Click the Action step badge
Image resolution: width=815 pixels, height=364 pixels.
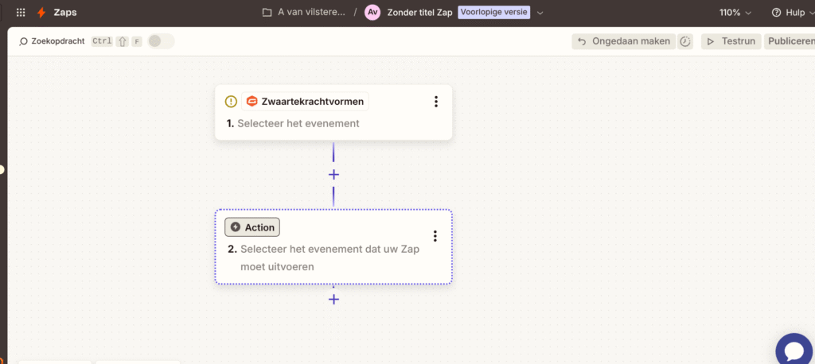coord(252,227)
